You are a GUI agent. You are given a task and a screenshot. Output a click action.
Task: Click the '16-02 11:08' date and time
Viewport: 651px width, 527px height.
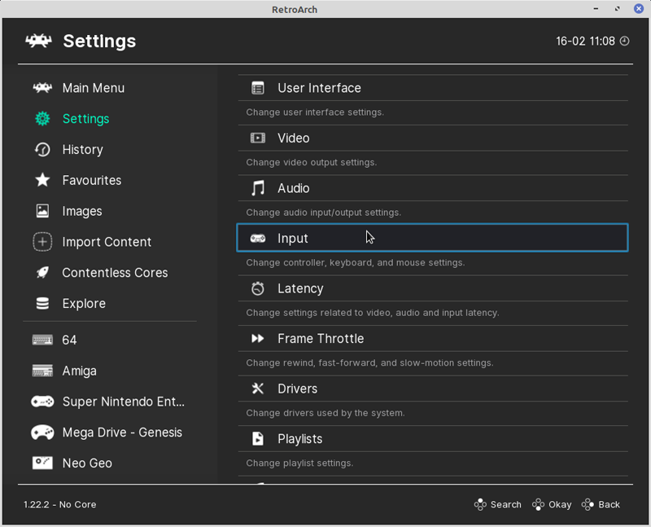tap(585, 42)
